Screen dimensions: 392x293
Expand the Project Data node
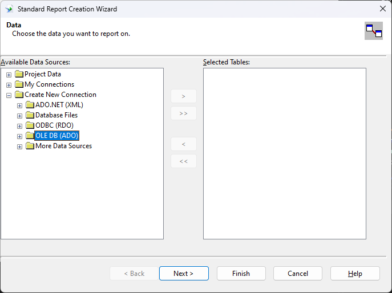coord(9,75)
